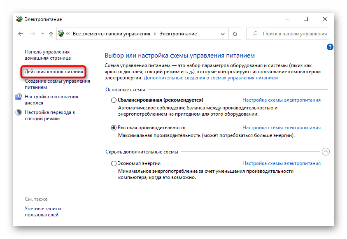
Task: Click the up one level arrow
Action: tap(51, 34)
